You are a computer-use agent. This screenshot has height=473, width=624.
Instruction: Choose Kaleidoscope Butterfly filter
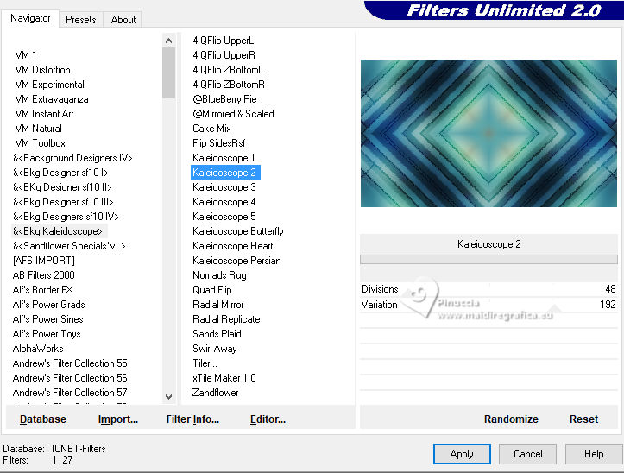[238, 231]
